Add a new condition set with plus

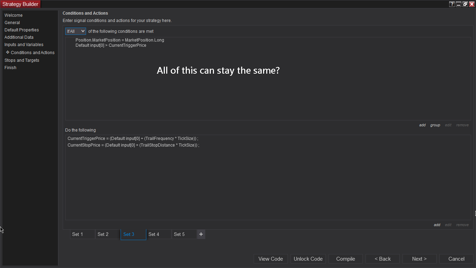(201, 234)
